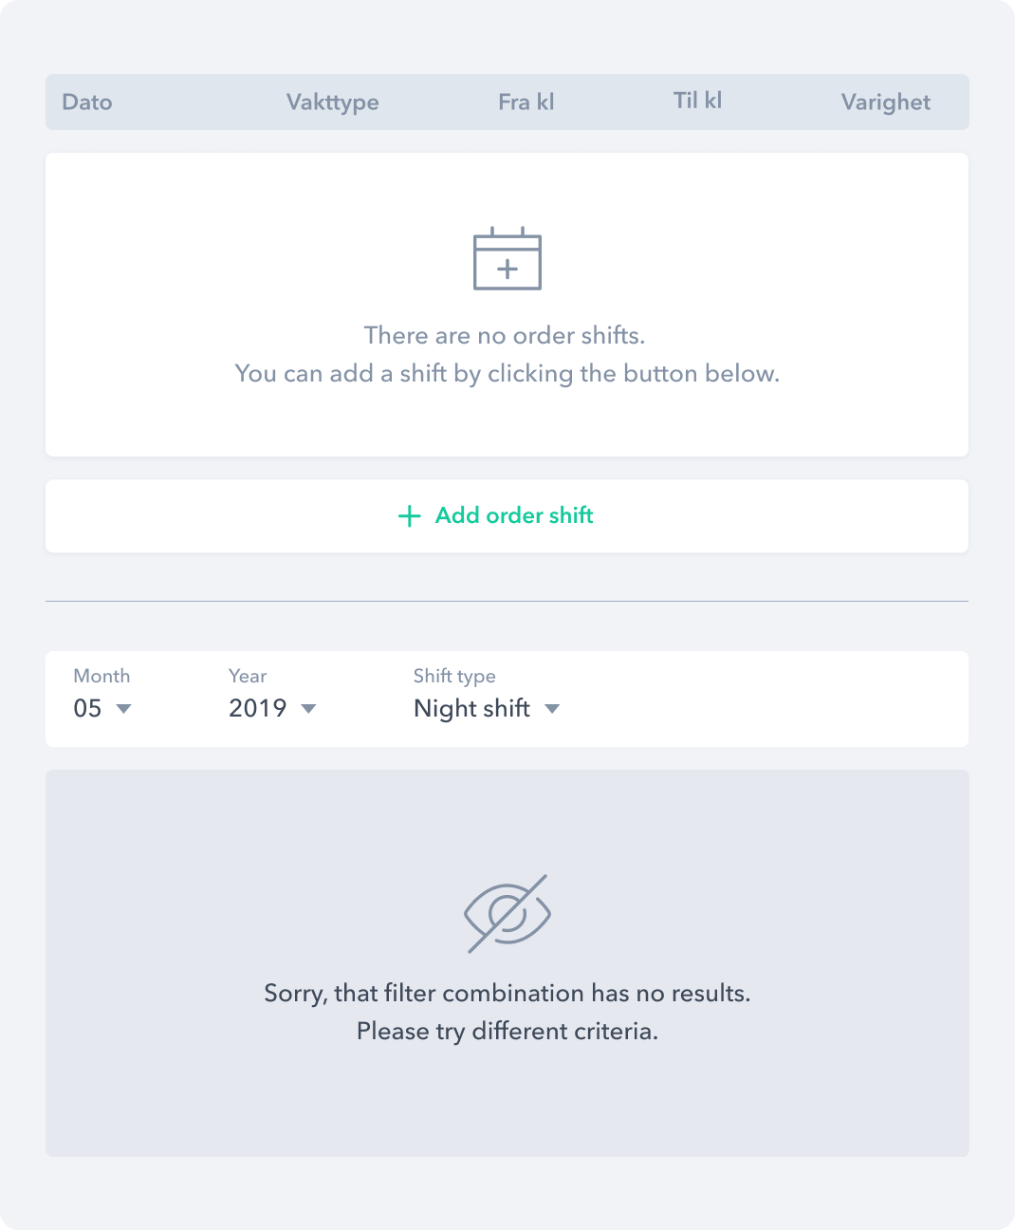This screenshot has height=1230, width=1015.
Task: Click the calendar plus icon
Action: tap(507, 259)
